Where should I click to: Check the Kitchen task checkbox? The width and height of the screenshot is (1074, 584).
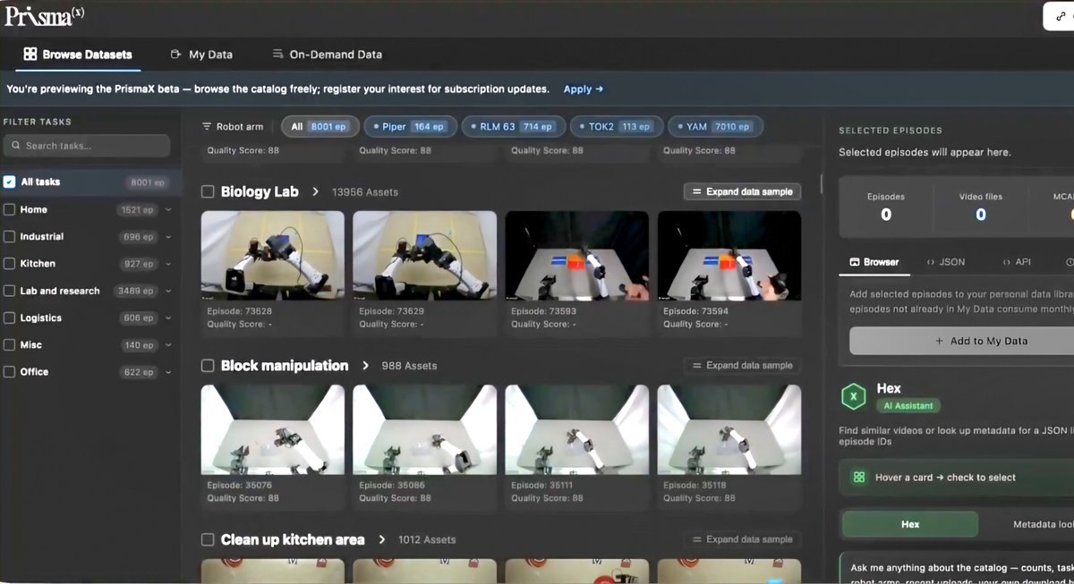[x=9, y=264]
